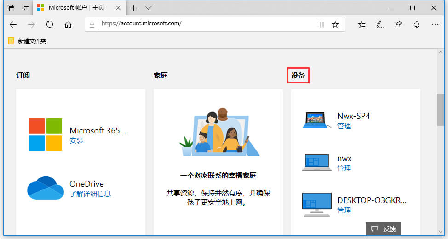The width and height of the screenshot is (448, 239).
Task: Click the OneDrive title text
Action: [86, 184]
